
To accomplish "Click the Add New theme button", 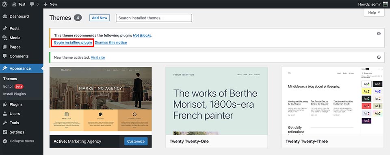I will click(x=100, y=17).
